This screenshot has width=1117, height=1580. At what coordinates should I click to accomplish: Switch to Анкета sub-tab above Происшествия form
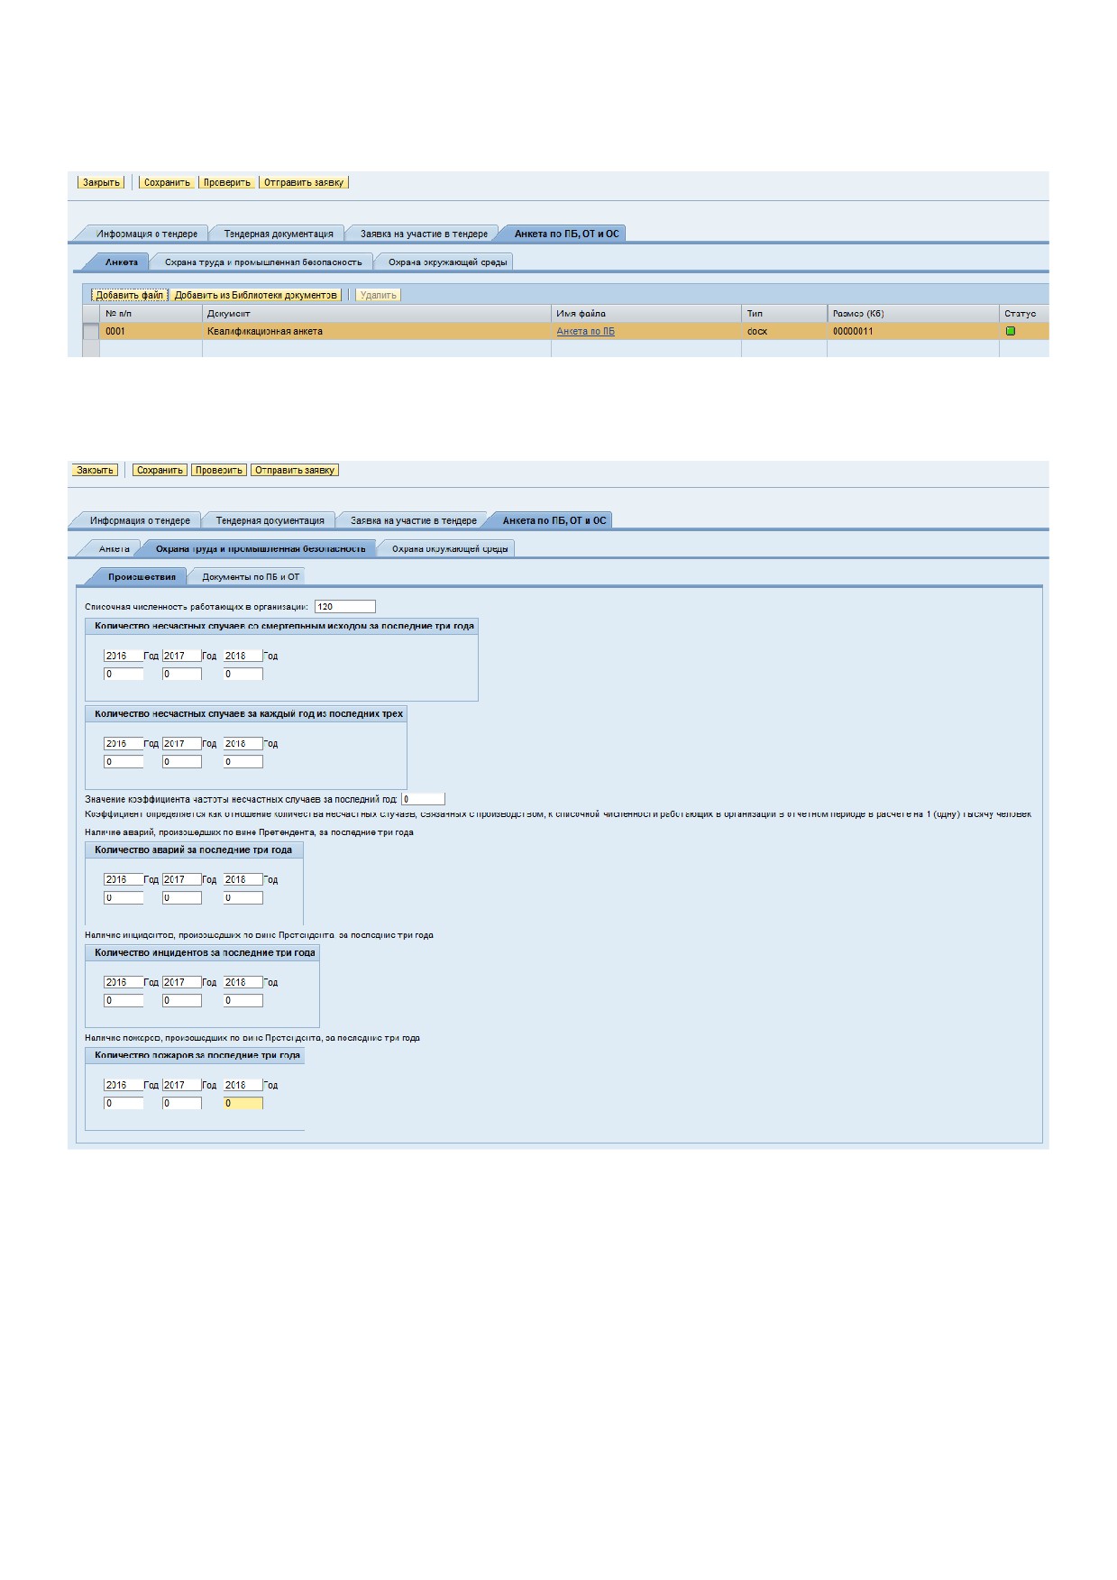114,548
